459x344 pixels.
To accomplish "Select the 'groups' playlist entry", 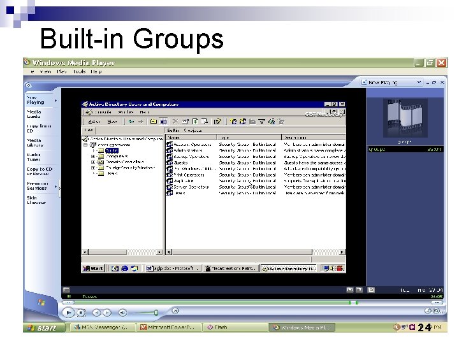I will tap(405, 149).
